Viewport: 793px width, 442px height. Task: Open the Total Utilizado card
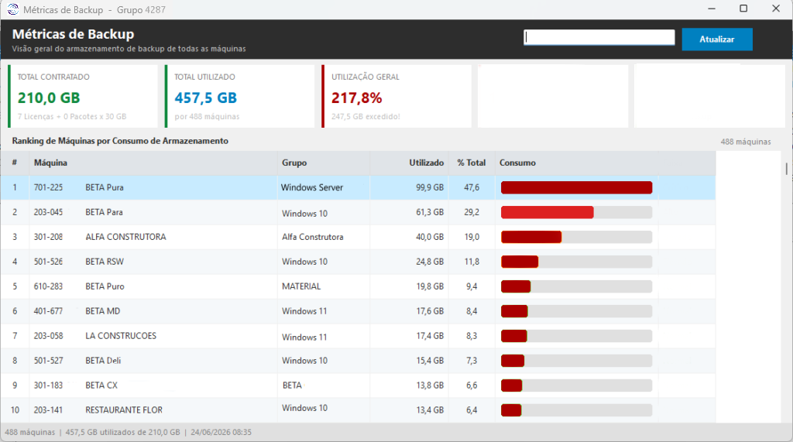tap(240, 96)
